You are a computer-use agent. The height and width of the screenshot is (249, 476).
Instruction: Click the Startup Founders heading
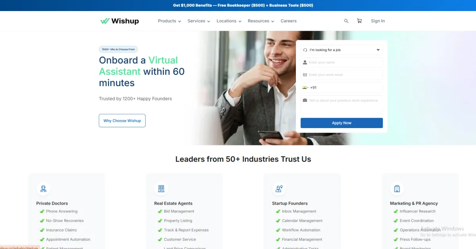click(x=290, y=204)
